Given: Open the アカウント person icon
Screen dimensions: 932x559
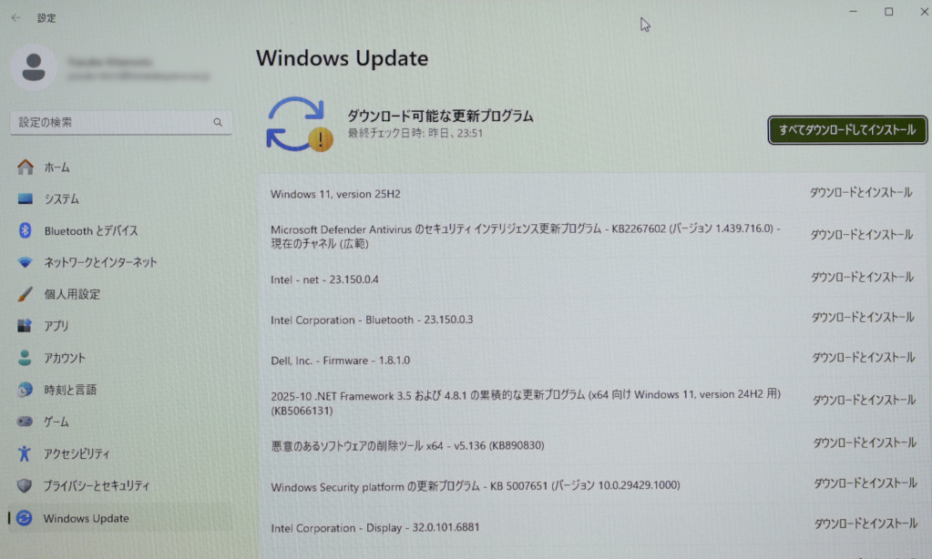Looking at the screenshot, I should pos(26,358).
